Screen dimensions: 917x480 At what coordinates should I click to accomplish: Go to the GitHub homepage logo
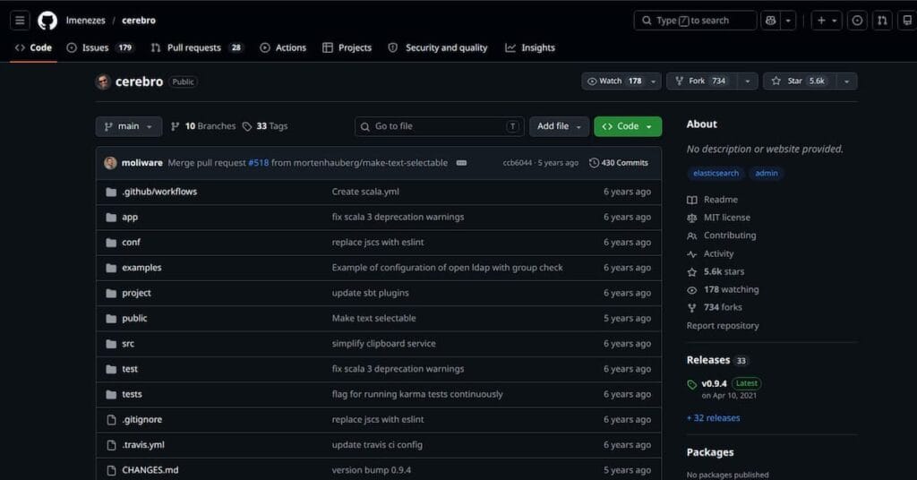pos(47,21)
